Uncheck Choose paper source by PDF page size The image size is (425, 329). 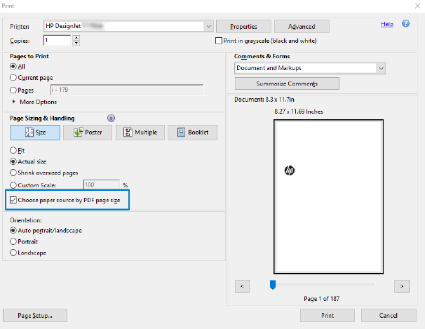13,200
